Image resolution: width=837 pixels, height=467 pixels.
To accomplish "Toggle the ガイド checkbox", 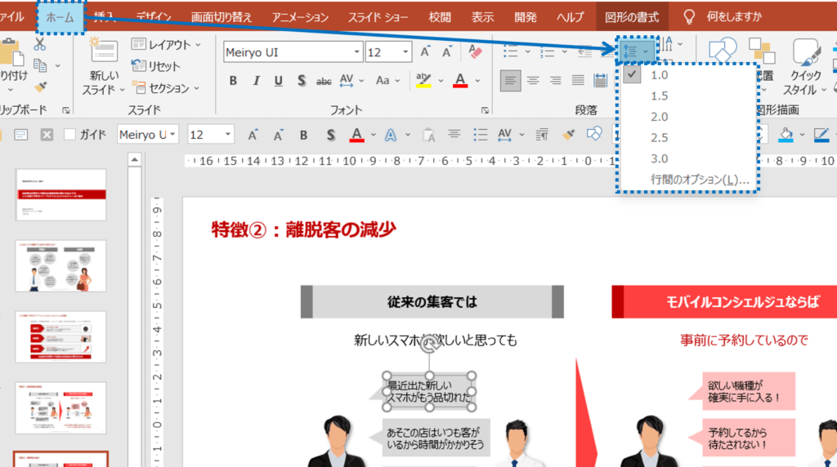I will pos(69,135).
